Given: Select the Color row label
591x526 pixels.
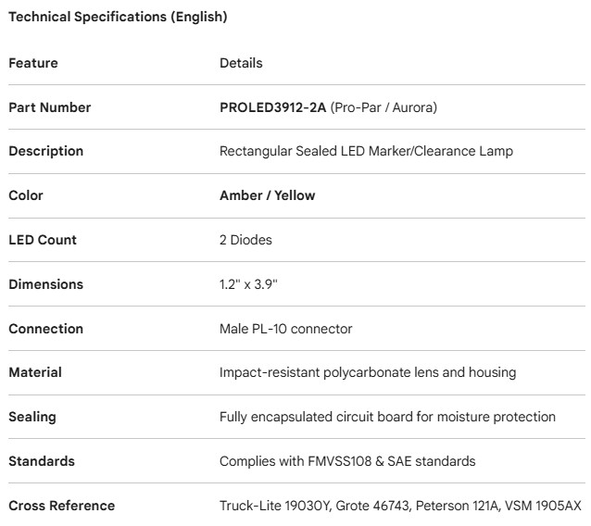Looking at the screenshot, I should [26, 195].
